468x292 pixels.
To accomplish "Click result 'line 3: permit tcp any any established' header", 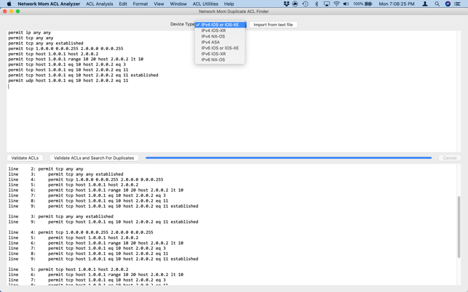I will [60, 216].
